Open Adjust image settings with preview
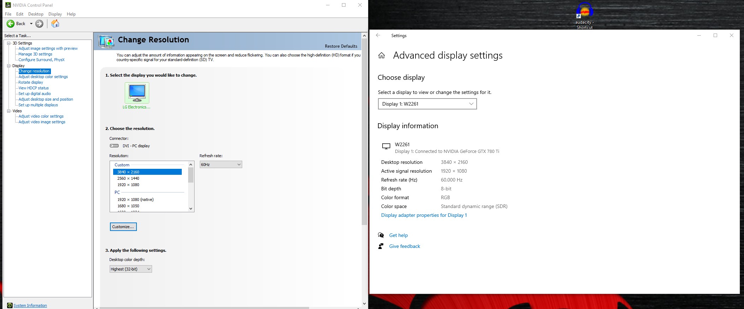 pyautogui.click(x=48, y=48)
